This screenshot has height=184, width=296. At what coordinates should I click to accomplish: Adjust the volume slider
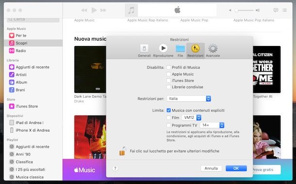click(244, 10)
